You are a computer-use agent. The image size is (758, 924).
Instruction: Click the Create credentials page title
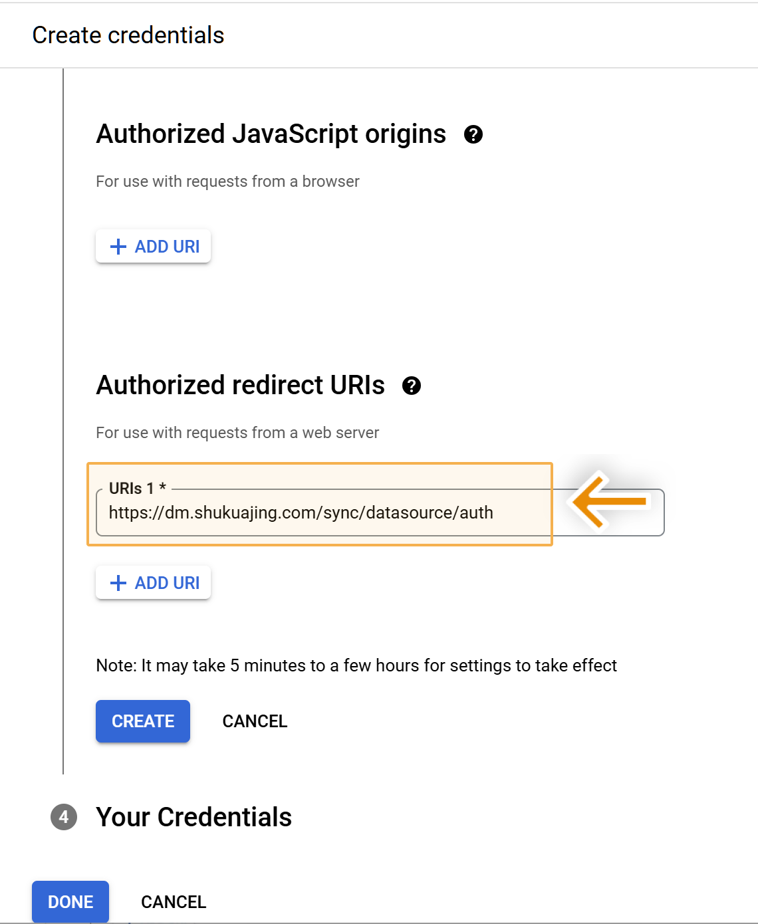click(128, 35)
